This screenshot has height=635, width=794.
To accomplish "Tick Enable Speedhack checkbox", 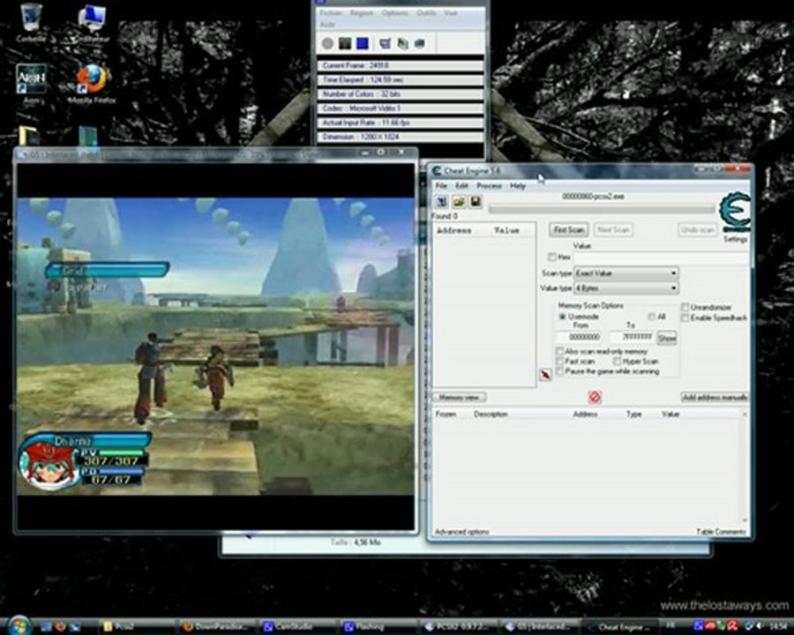I will click(x=685, y=318).
